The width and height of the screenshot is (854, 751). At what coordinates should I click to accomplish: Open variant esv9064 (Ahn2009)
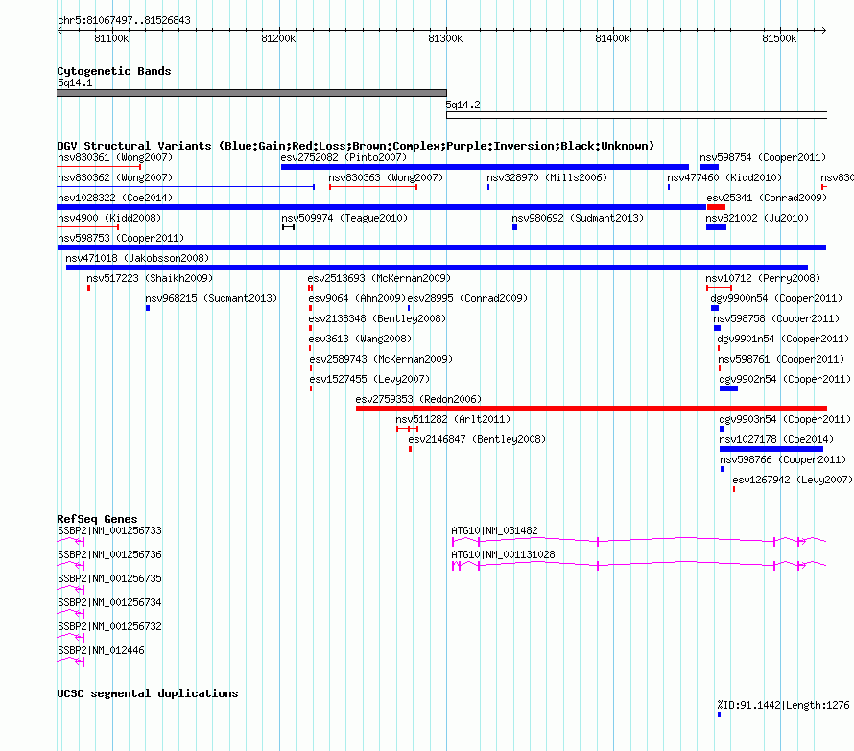[x=357, y=298]
